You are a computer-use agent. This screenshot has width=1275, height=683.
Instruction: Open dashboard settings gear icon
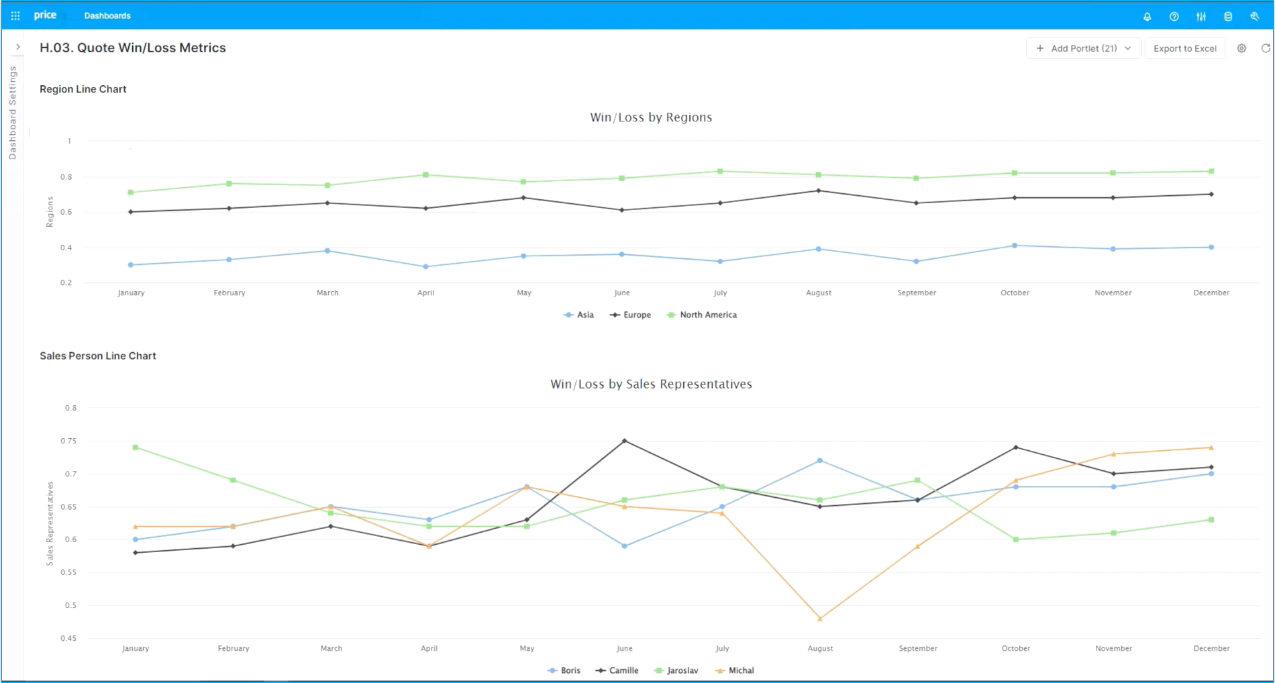(x=1242, y=48)
